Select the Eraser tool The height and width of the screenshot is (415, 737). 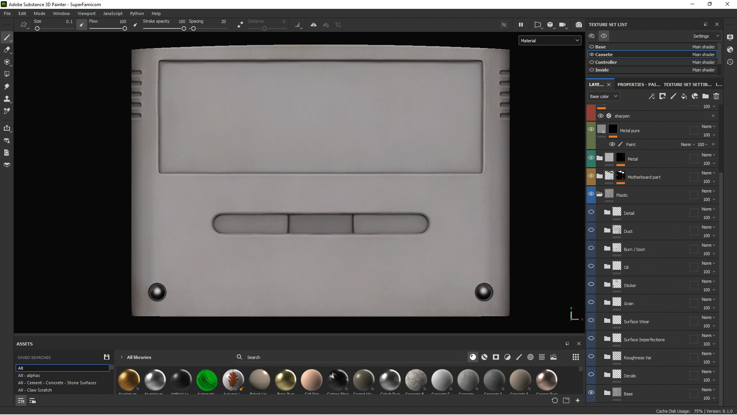(7, 50)
